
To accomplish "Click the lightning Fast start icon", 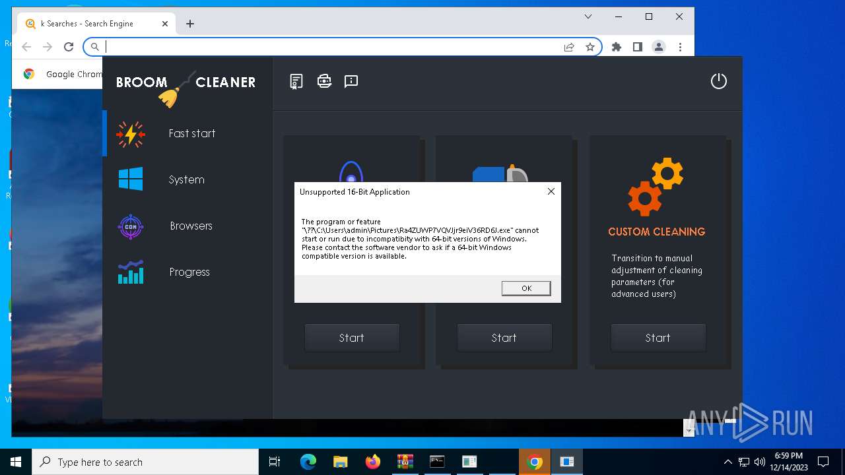I will pos(131,134).
